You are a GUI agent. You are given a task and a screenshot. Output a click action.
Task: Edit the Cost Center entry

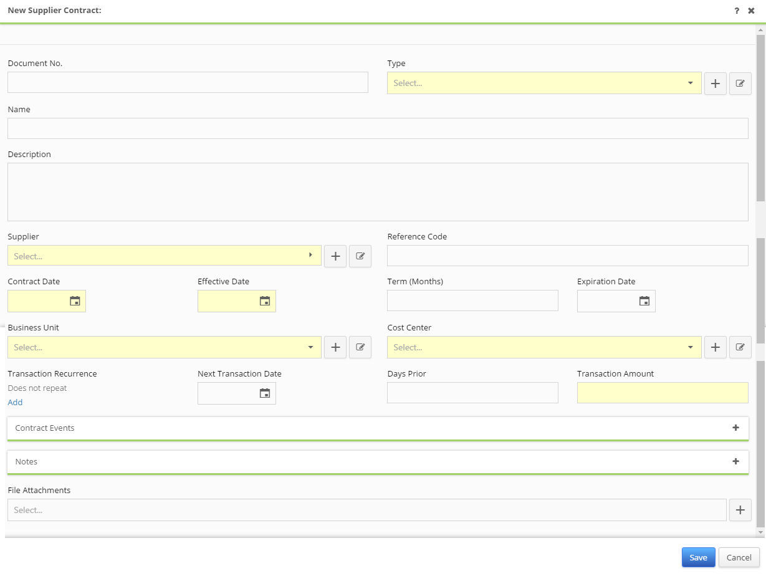740,347
